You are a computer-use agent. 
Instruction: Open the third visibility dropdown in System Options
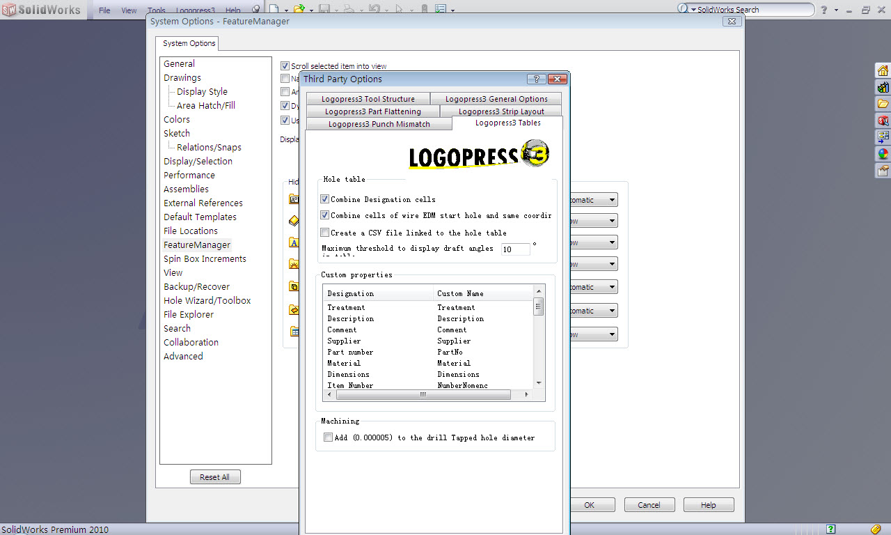pos(594,243)
